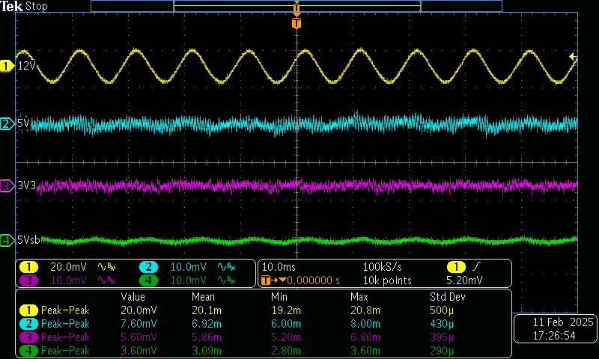Click the 12V waveform label
The image size is (599, 359).
pyautogui.click(x=27, y=66)
